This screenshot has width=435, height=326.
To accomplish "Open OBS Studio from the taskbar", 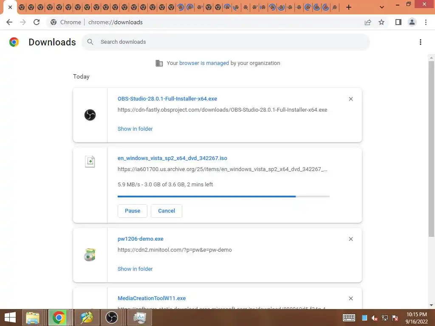I will 112,318.
